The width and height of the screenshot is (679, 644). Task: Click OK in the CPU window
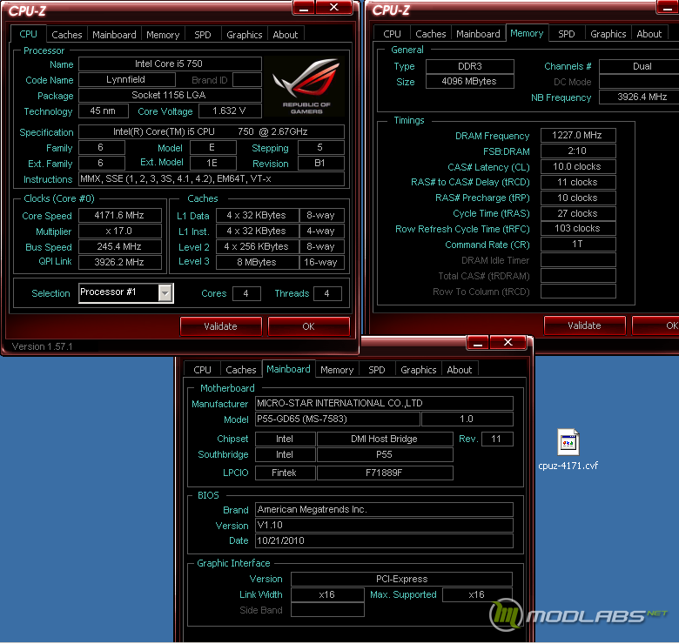308,326
